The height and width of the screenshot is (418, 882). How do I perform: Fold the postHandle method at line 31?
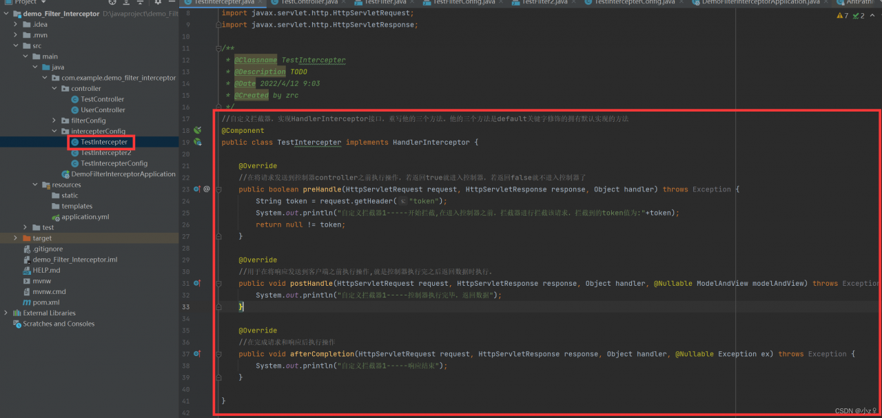[219, 283]
